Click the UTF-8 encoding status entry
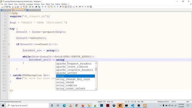The height and width of the screenshot is (108, 192). coord(173,102)
